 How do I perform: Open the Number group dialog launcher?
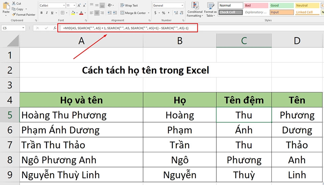(183, 20)
